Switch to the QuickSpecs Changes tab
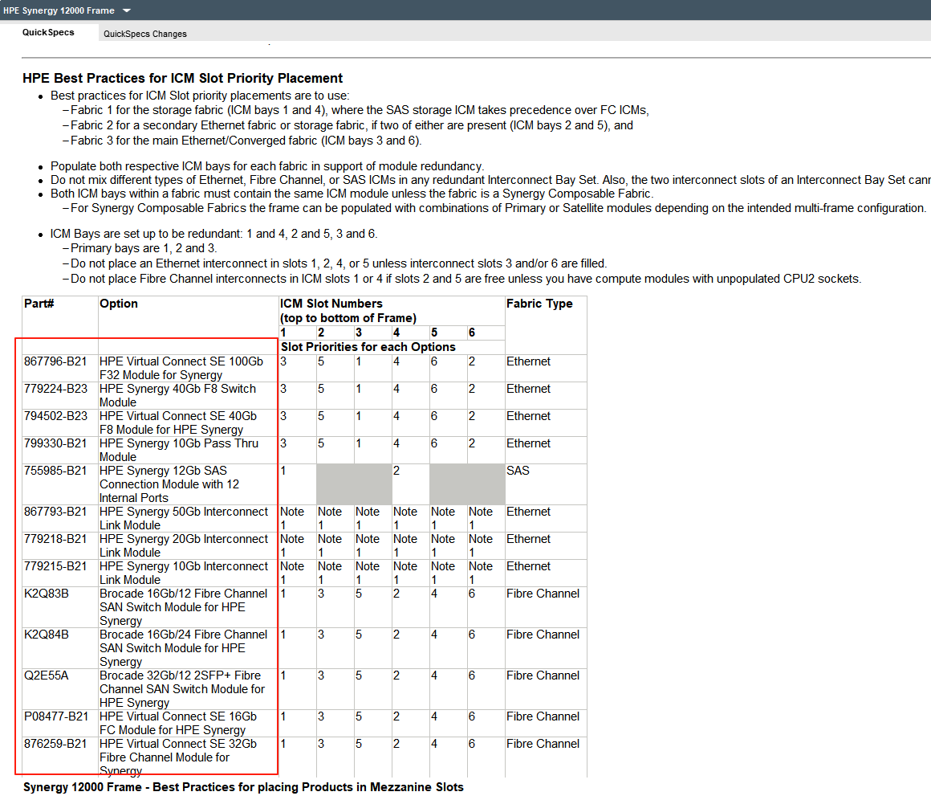The image size is (931, 800). (145, 34)
